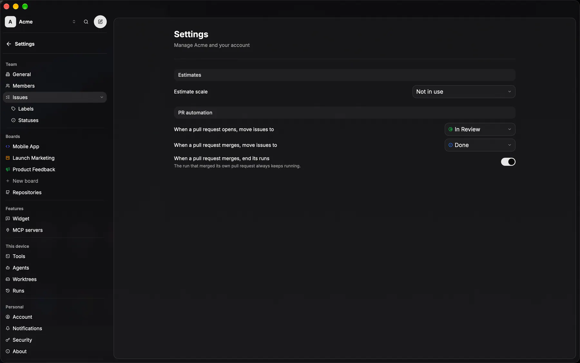Open the Account settings page
580x363 pixels.
point(55,317)
